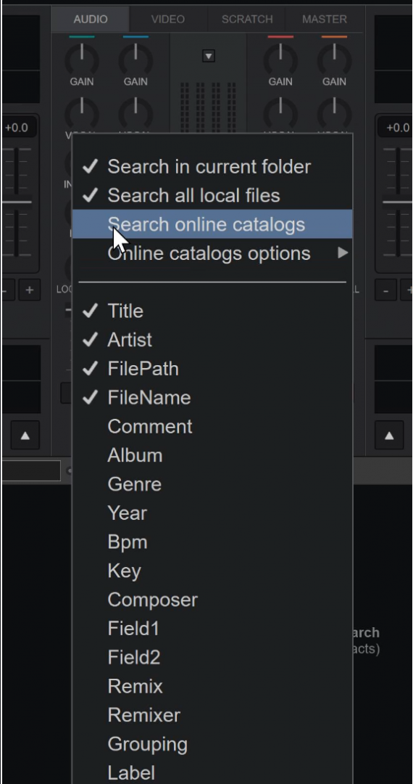Adjust the second blue-marked GAIN knob
Screen dimensions: 413x784
click(x=135, y=59)
